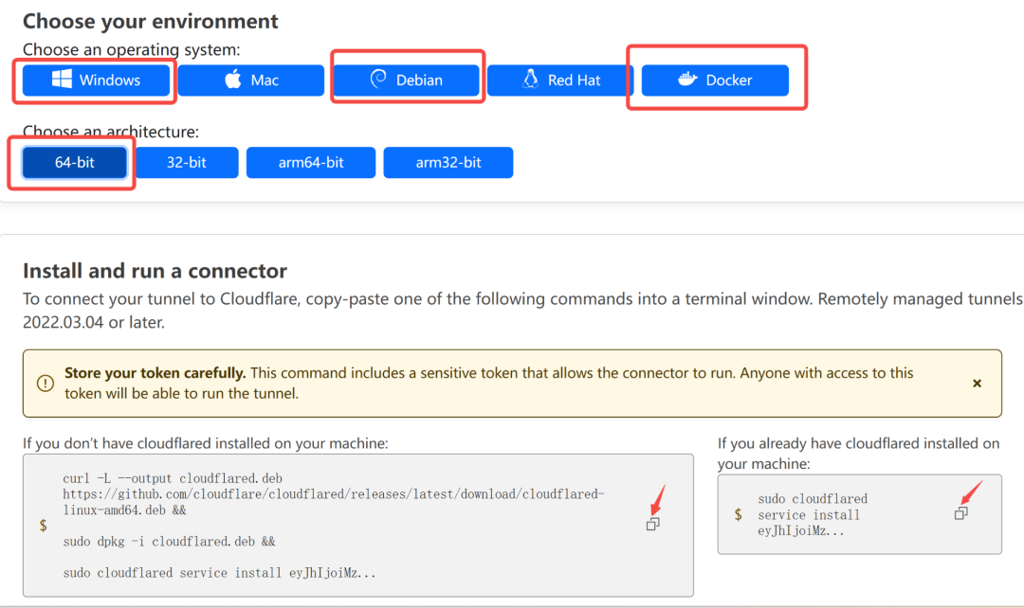Click the Windows logo icon
This screenshot has width=1024, height=608.
click(63, 80)
